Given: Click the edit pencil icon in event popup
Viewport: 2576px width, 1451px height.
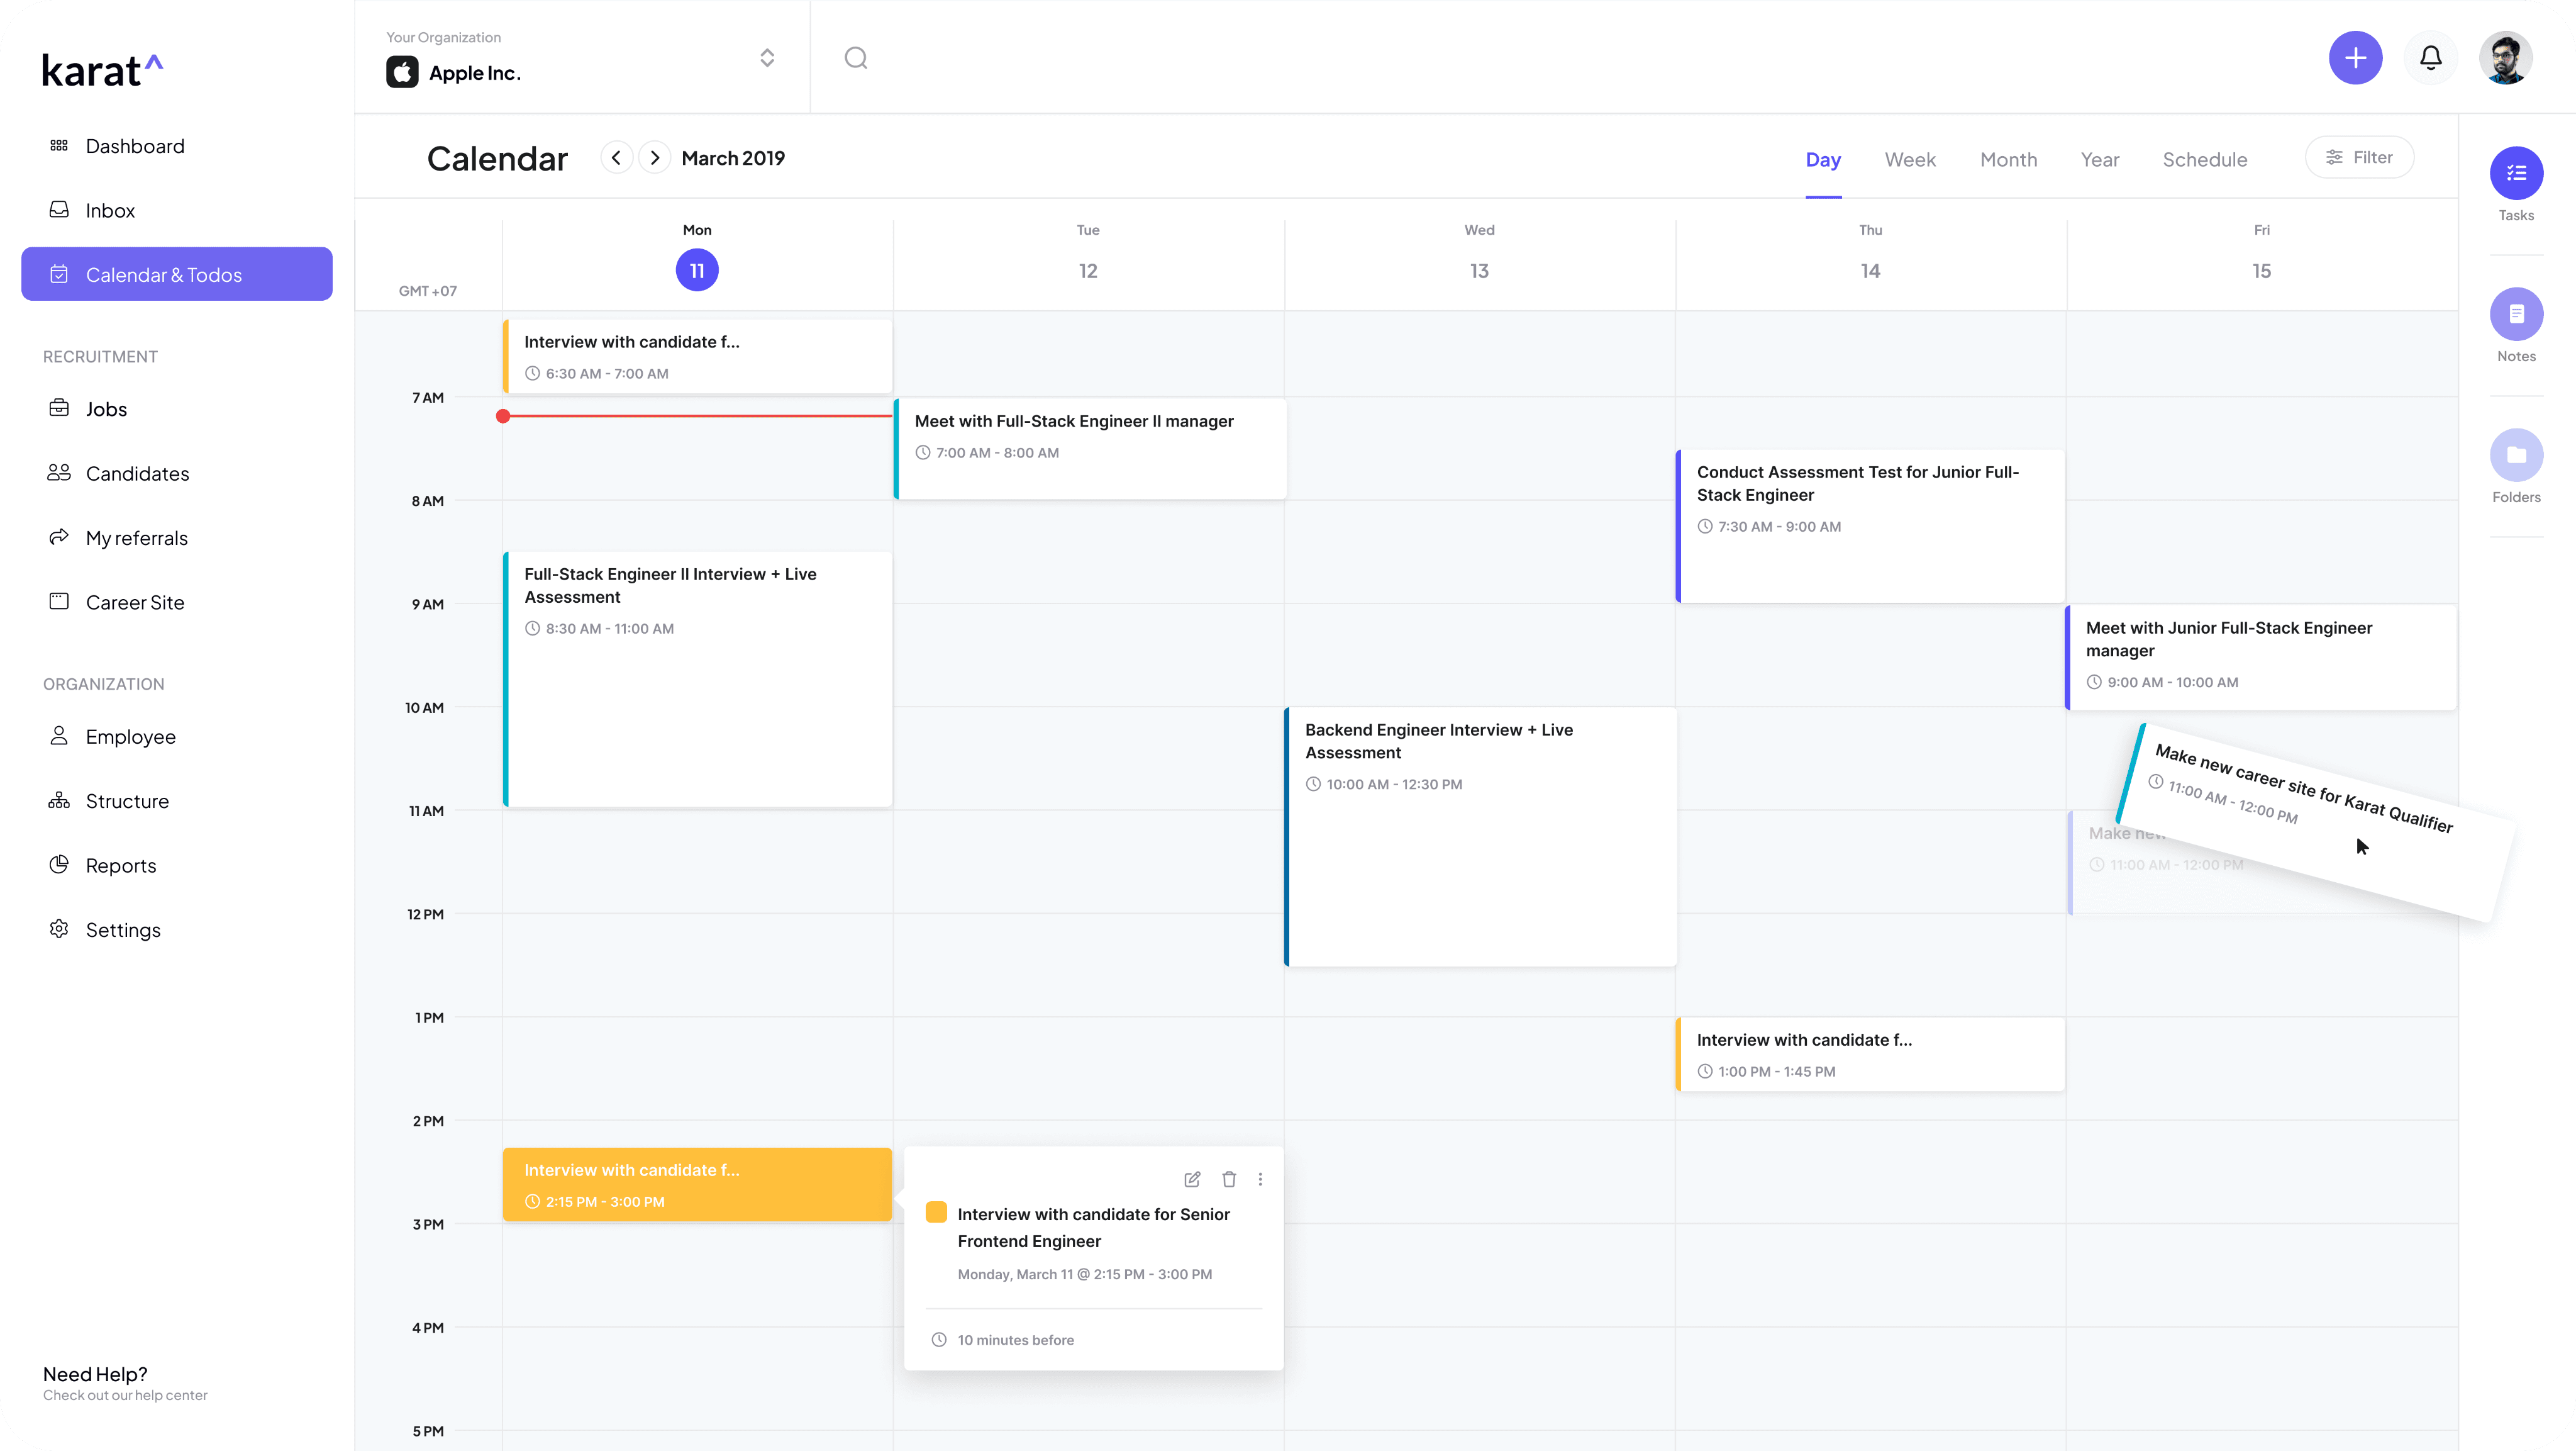Looking at the screenshot, I should click(x=1192, y=1179).
